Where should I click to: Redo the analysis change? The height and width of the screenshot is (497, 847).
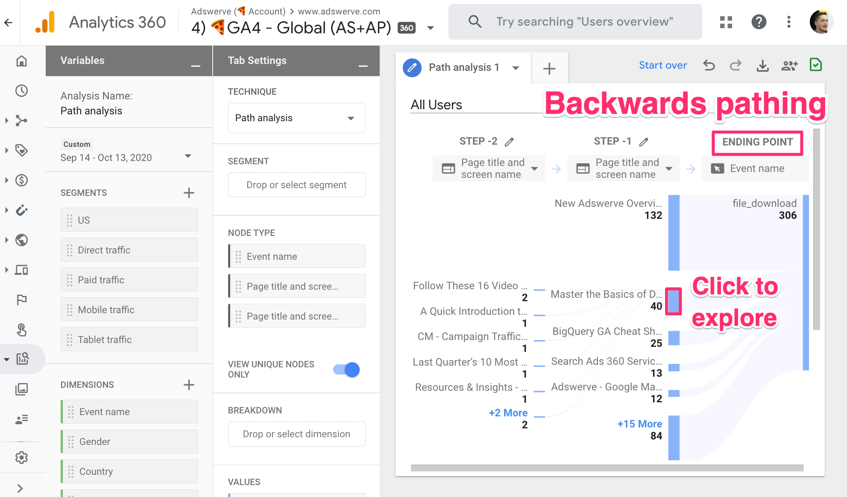(736, 65)
